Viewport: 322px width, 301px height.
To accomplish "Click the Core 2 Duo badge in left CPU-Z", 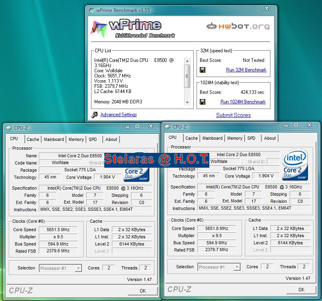I will (136, 174).
